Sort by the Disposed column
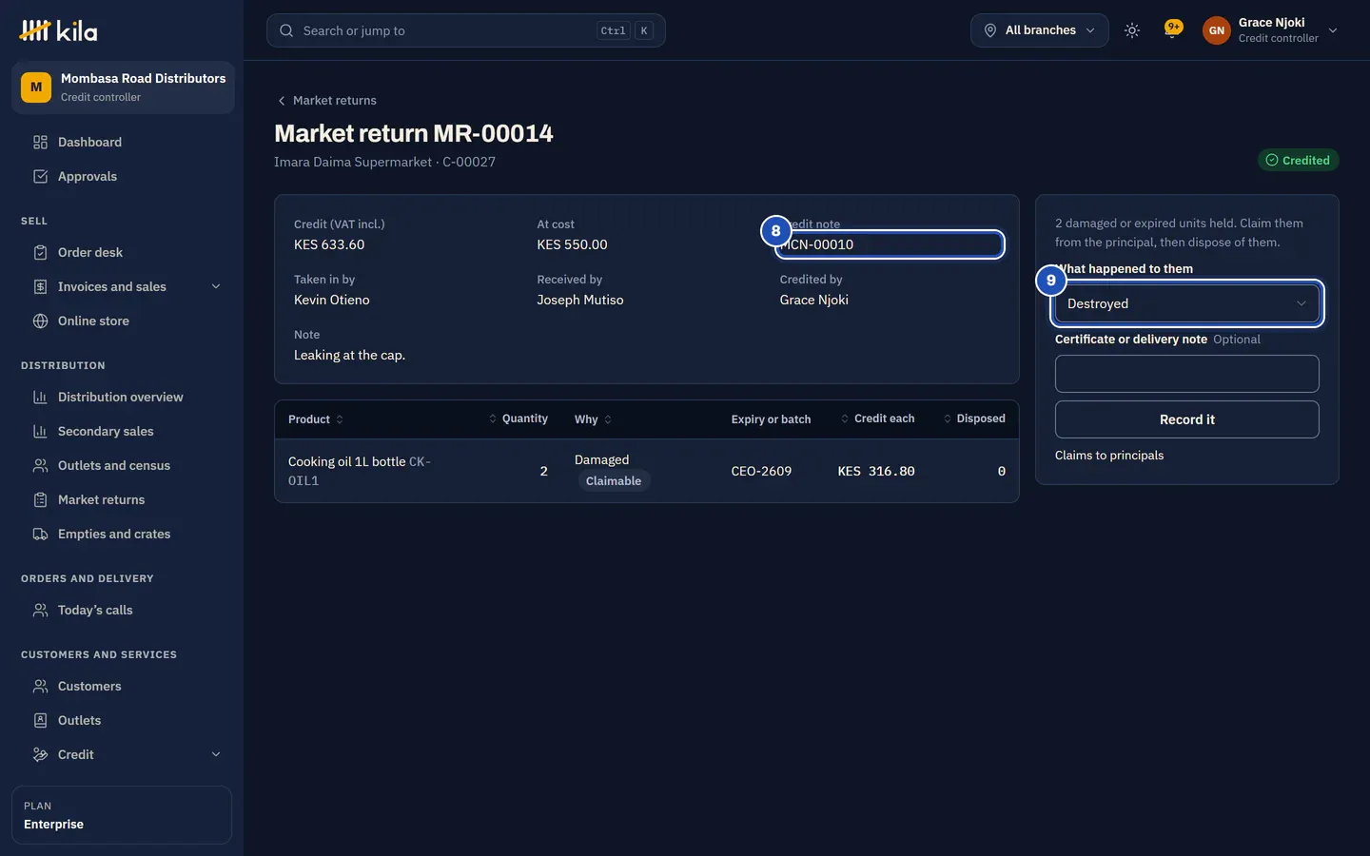 click(974, 418)
